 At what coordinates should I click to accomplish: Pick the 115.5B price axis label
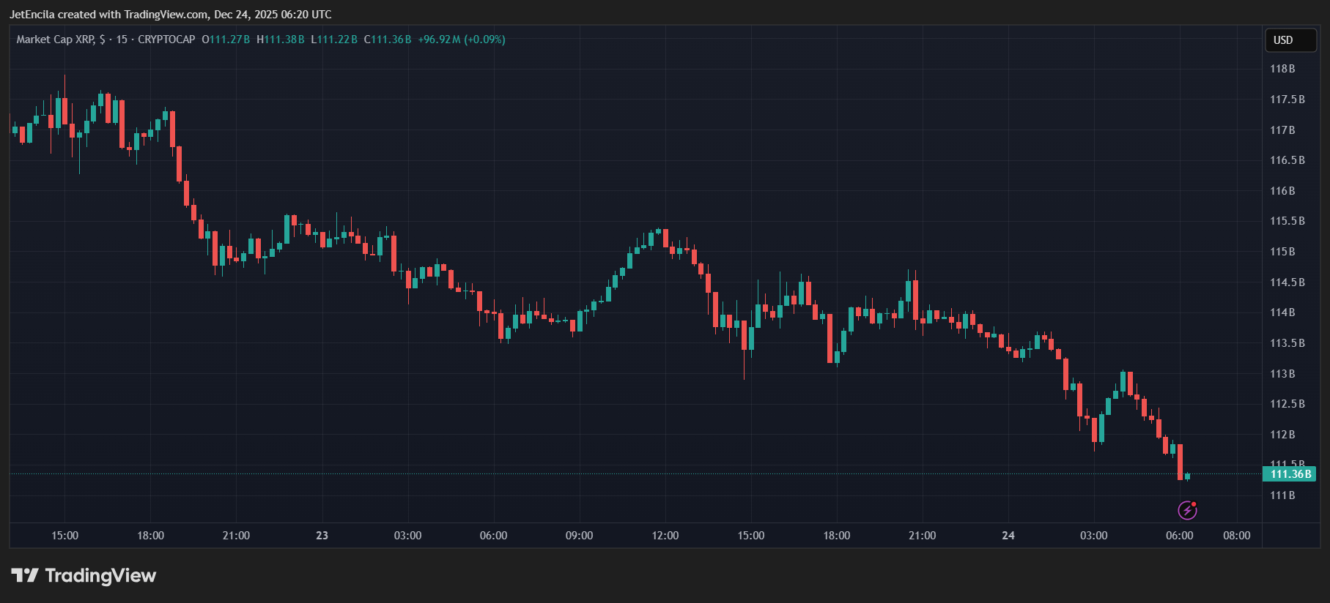(x=1287, y=221)
